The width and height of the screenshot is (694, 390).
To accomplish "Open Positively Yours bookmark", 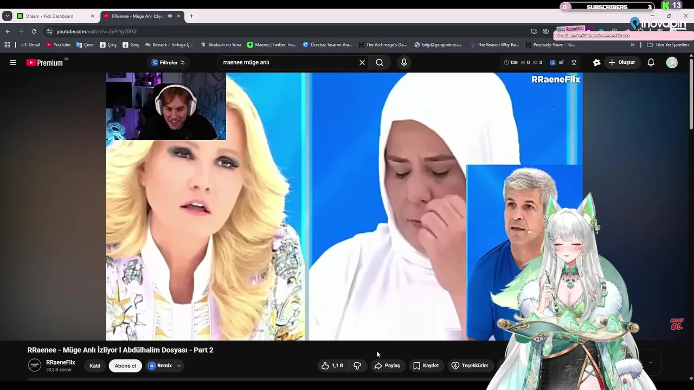I will click(550, 45).
